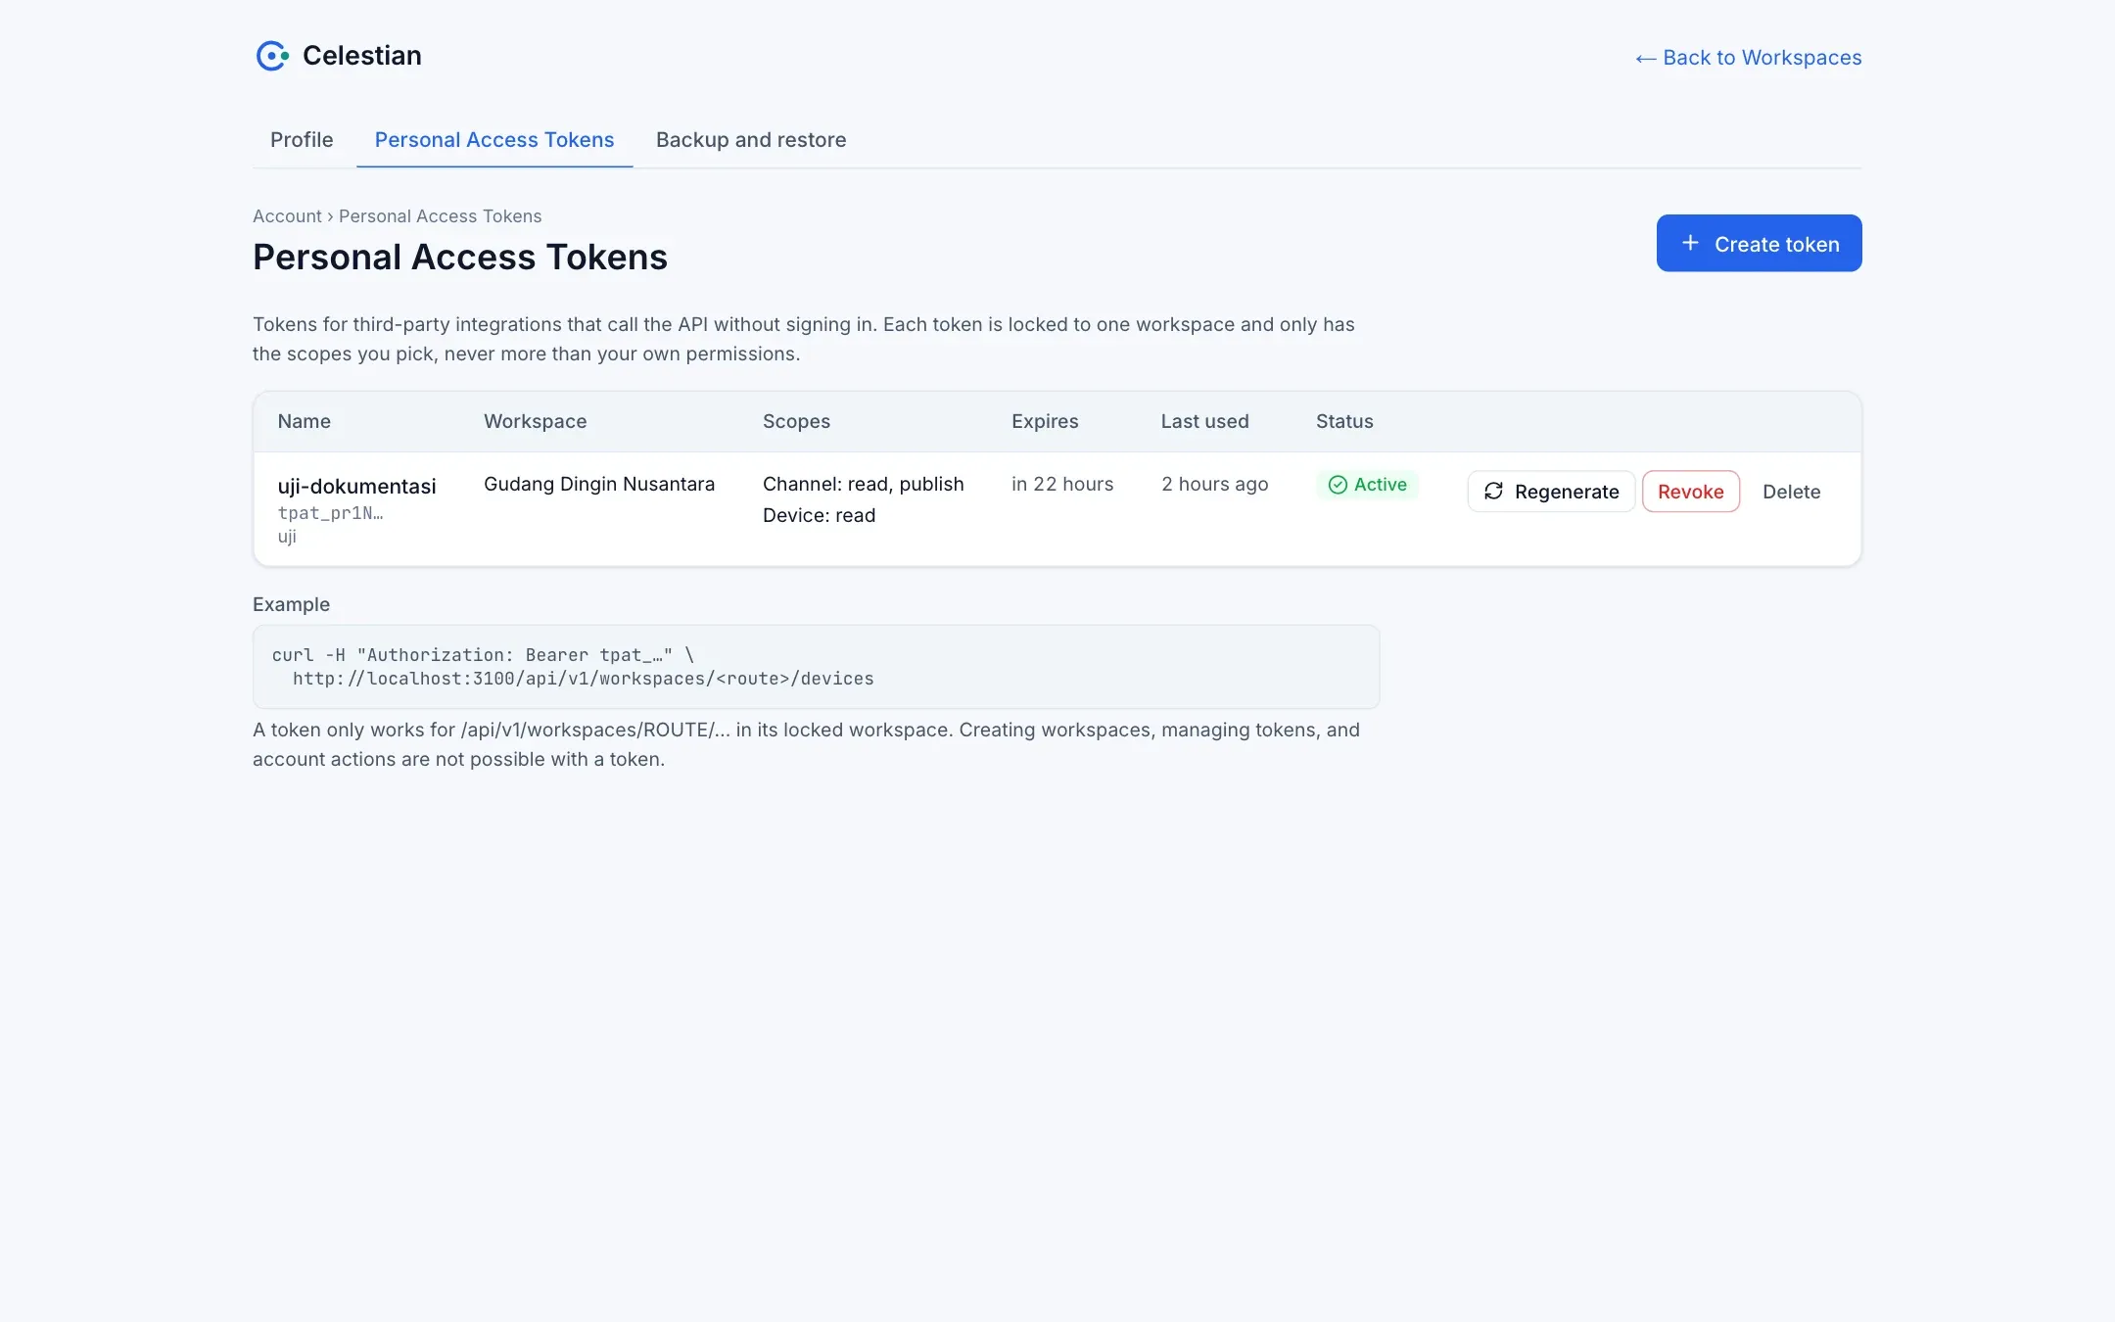Screen dimensions: 2115x1322
Task: Click the Celestian brand name
Action: point(361,56)
